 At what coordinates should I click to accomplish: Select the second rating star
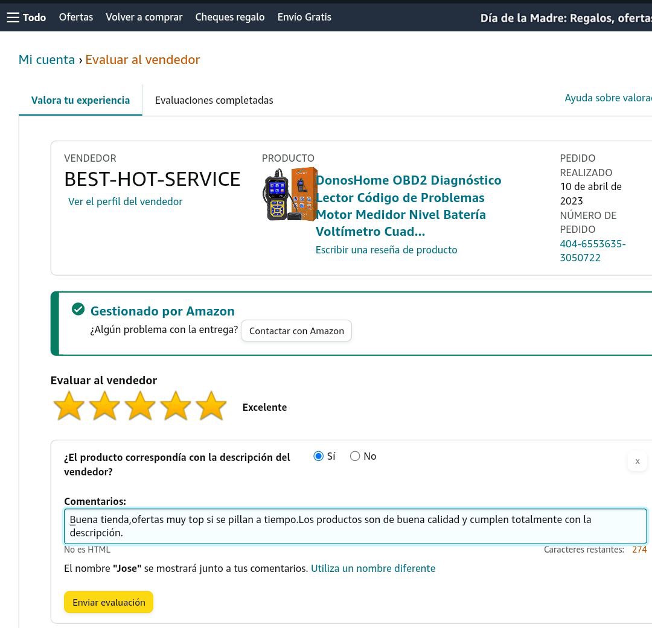(104, 406)
